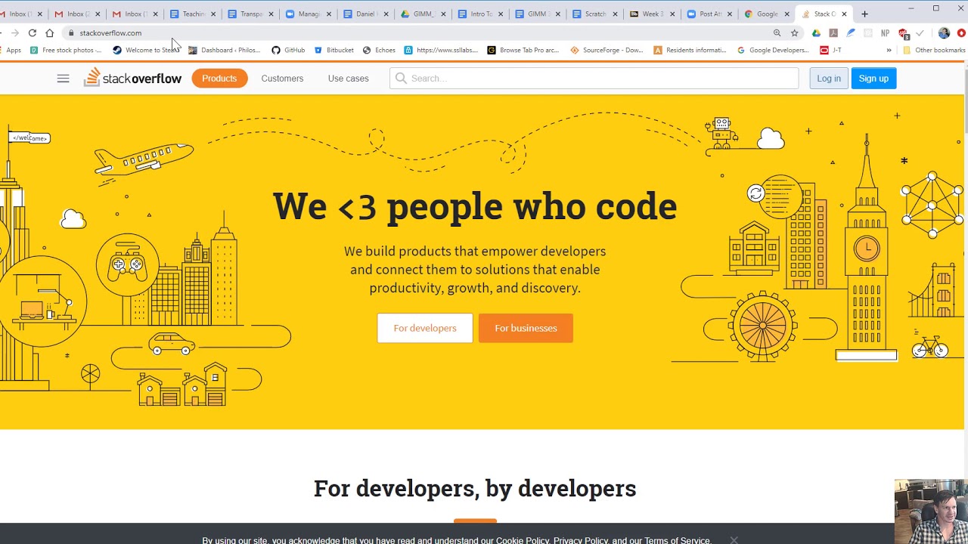Image resolution: width=968 pixels, height=544 pixels.
Task: Dismiss the cookie policy banner
Action: point(734,539)
